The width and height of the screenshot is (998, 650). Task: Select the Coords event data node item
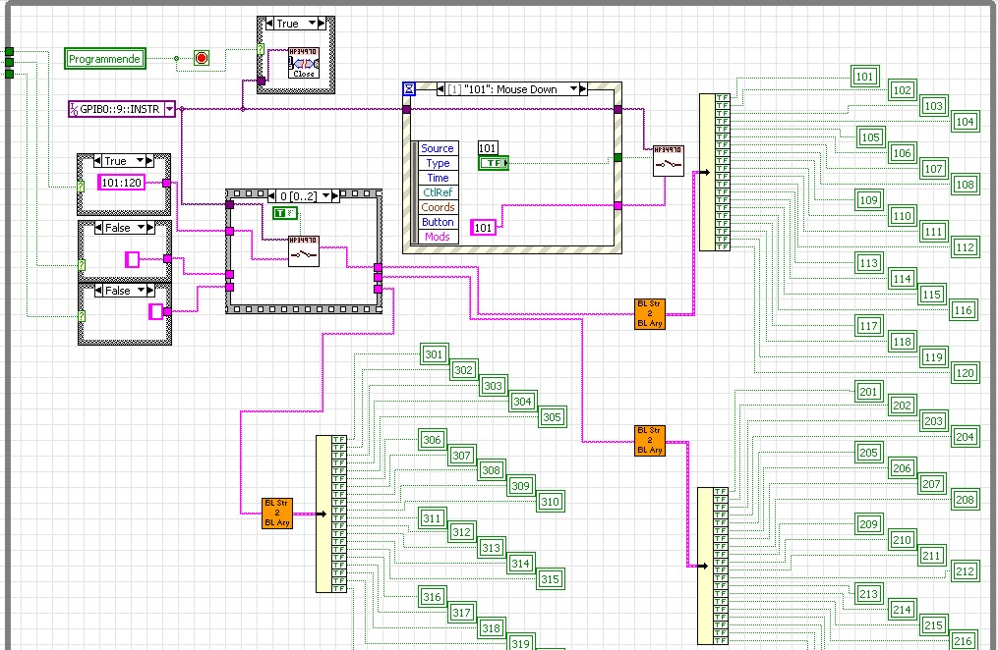pos(438,207)
